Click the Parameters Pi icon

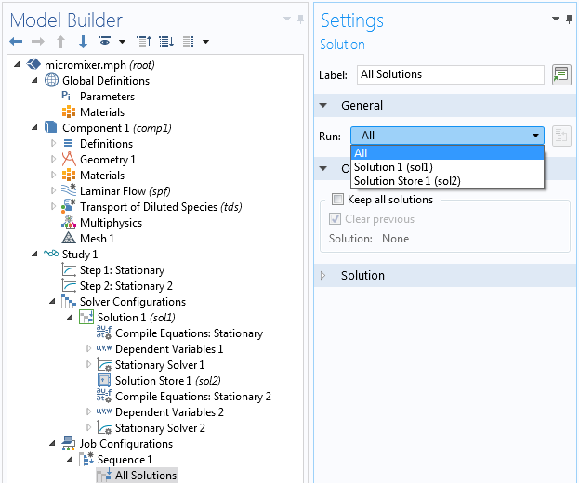pyautogui.click(x=66, y=97)
